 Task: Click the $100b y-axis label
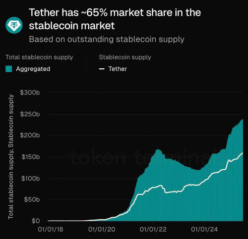click(x=31, y=179)
